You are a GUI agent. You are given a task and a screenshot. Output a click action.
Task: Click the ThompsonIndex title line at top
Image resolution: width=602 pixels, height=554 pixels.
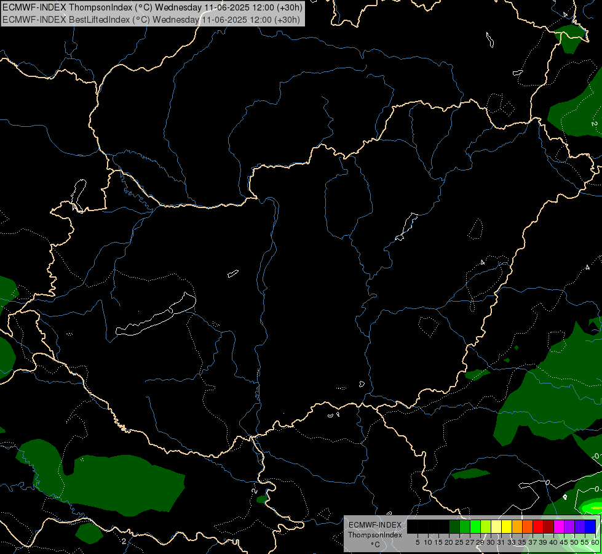click(x=152, y=7)
